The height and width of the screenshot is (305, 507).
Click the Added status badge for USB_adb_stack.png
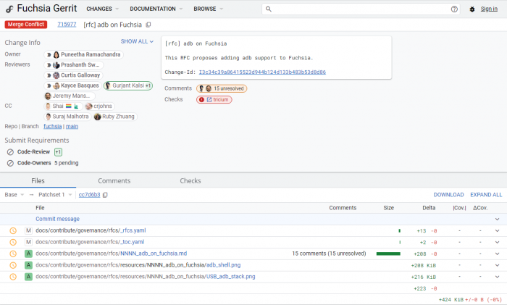(28, 277)
